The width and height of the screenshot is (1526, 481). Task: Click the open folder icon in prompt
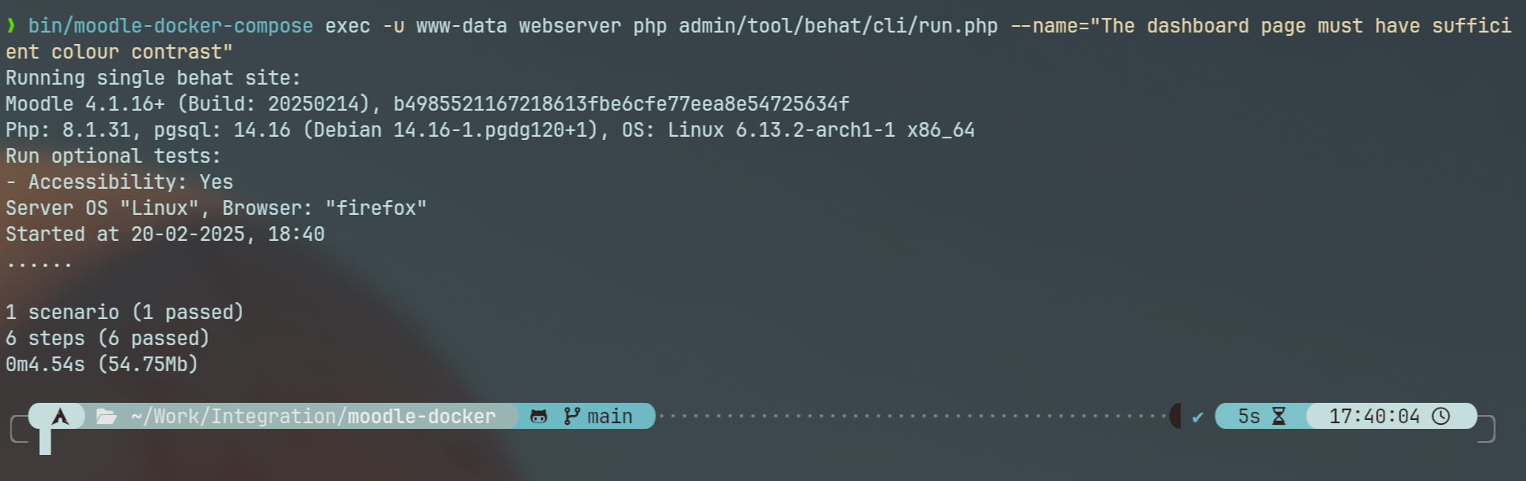[106, 417]
